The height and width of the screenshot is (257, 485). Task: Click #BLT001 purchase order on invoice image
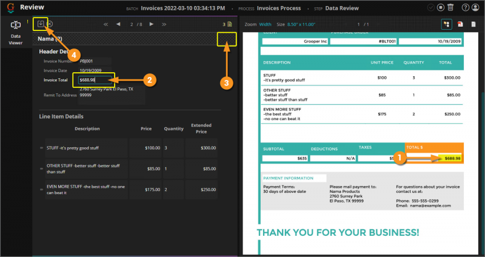point(387,41)
